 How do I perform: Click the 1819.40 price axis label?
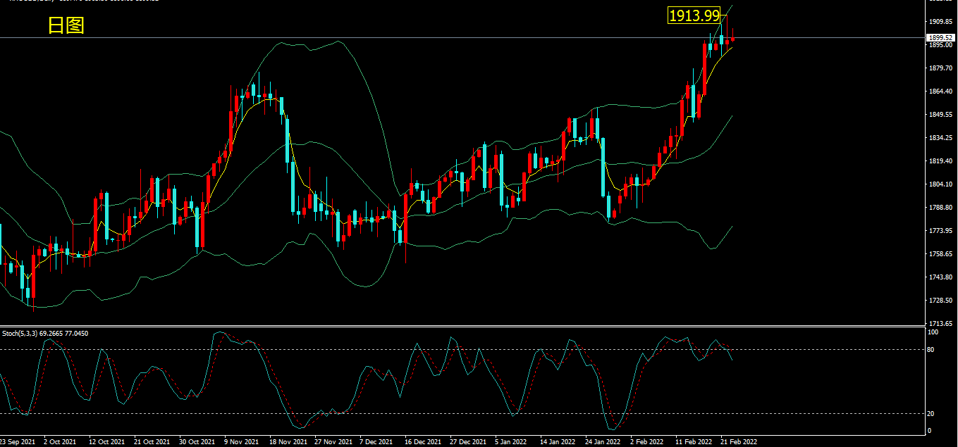pos(940,161)
